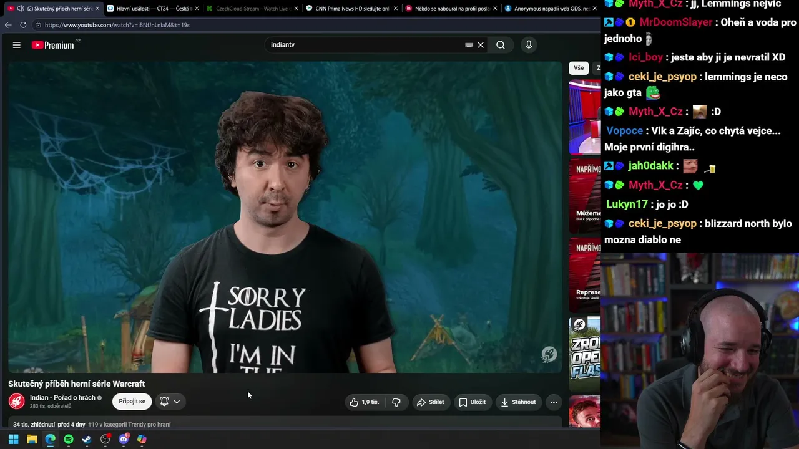Click the YouTube address bar URL
This screenshot has width=799, height=449.
(117, 25)
